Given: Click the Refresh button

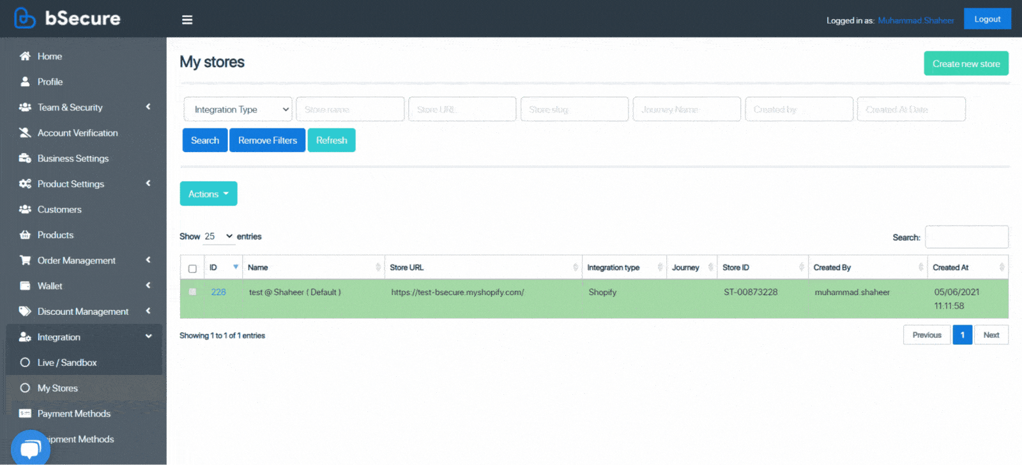Looking at the screenshot, I should pos(332,141).
